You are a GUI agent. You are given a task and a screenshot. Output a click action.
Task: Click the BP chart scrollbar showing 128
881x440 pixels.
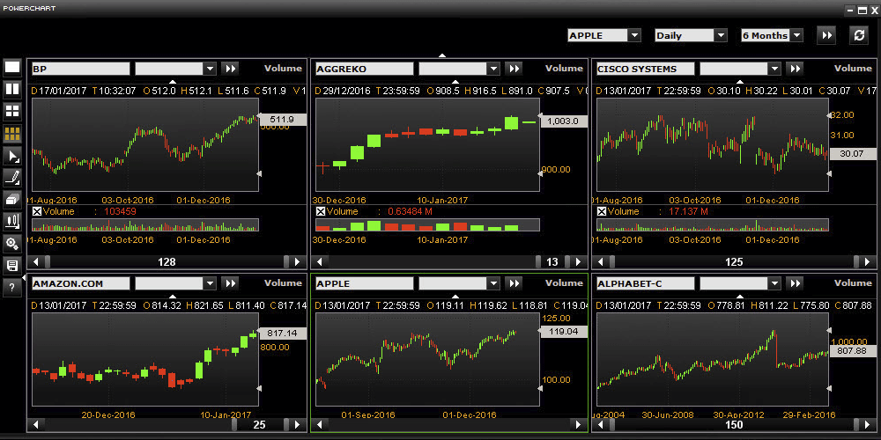167,261
